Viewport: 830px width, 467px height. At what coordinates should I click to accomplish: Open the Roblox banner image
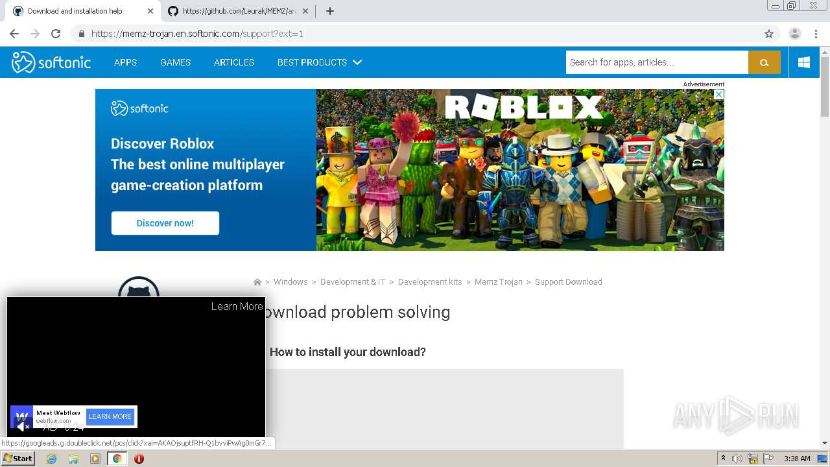pos(520,170)
